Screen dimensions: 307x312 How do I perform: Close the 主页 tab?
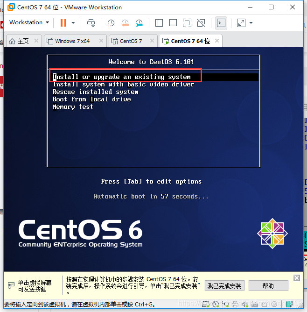(36, 41)
